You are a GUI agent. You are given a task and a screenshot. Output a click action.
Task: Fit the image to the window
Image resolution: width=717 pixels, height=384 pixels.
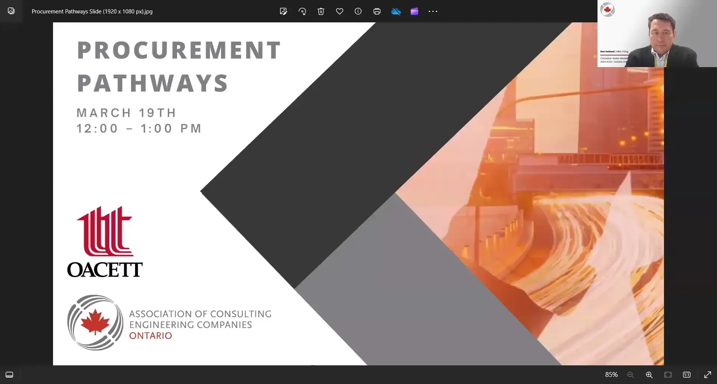click(668, 375)
